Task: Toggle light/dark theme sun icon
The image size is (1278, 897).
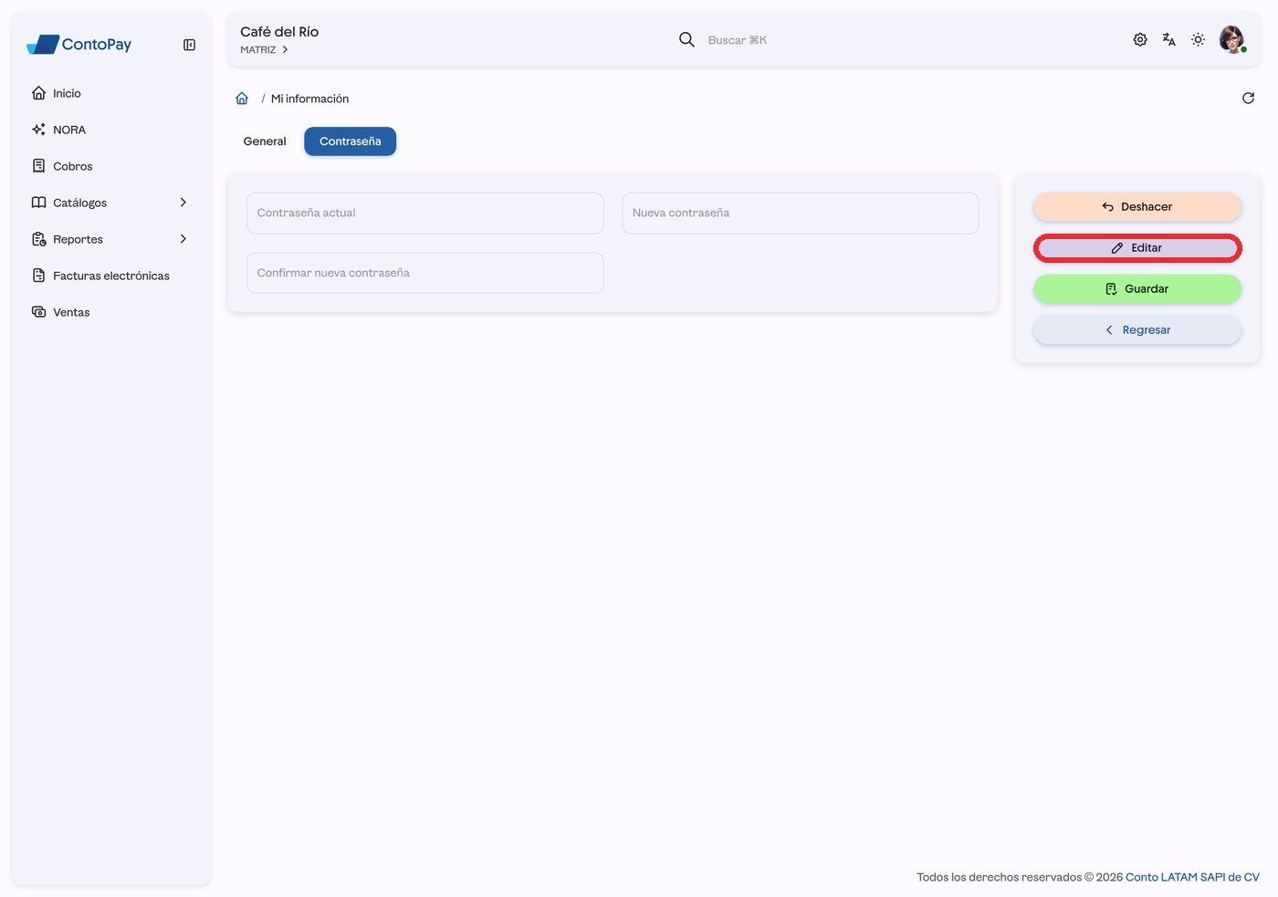Action: click(1199, 39)
